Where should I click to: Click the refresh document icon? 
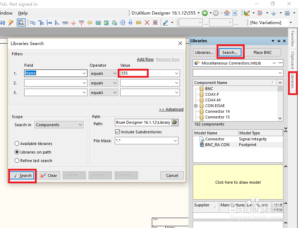click(235, 13)
